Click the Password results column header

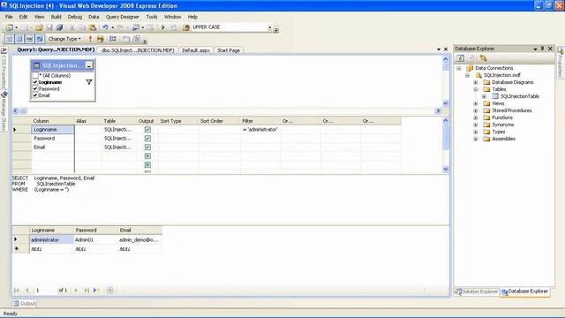(95, 230)
